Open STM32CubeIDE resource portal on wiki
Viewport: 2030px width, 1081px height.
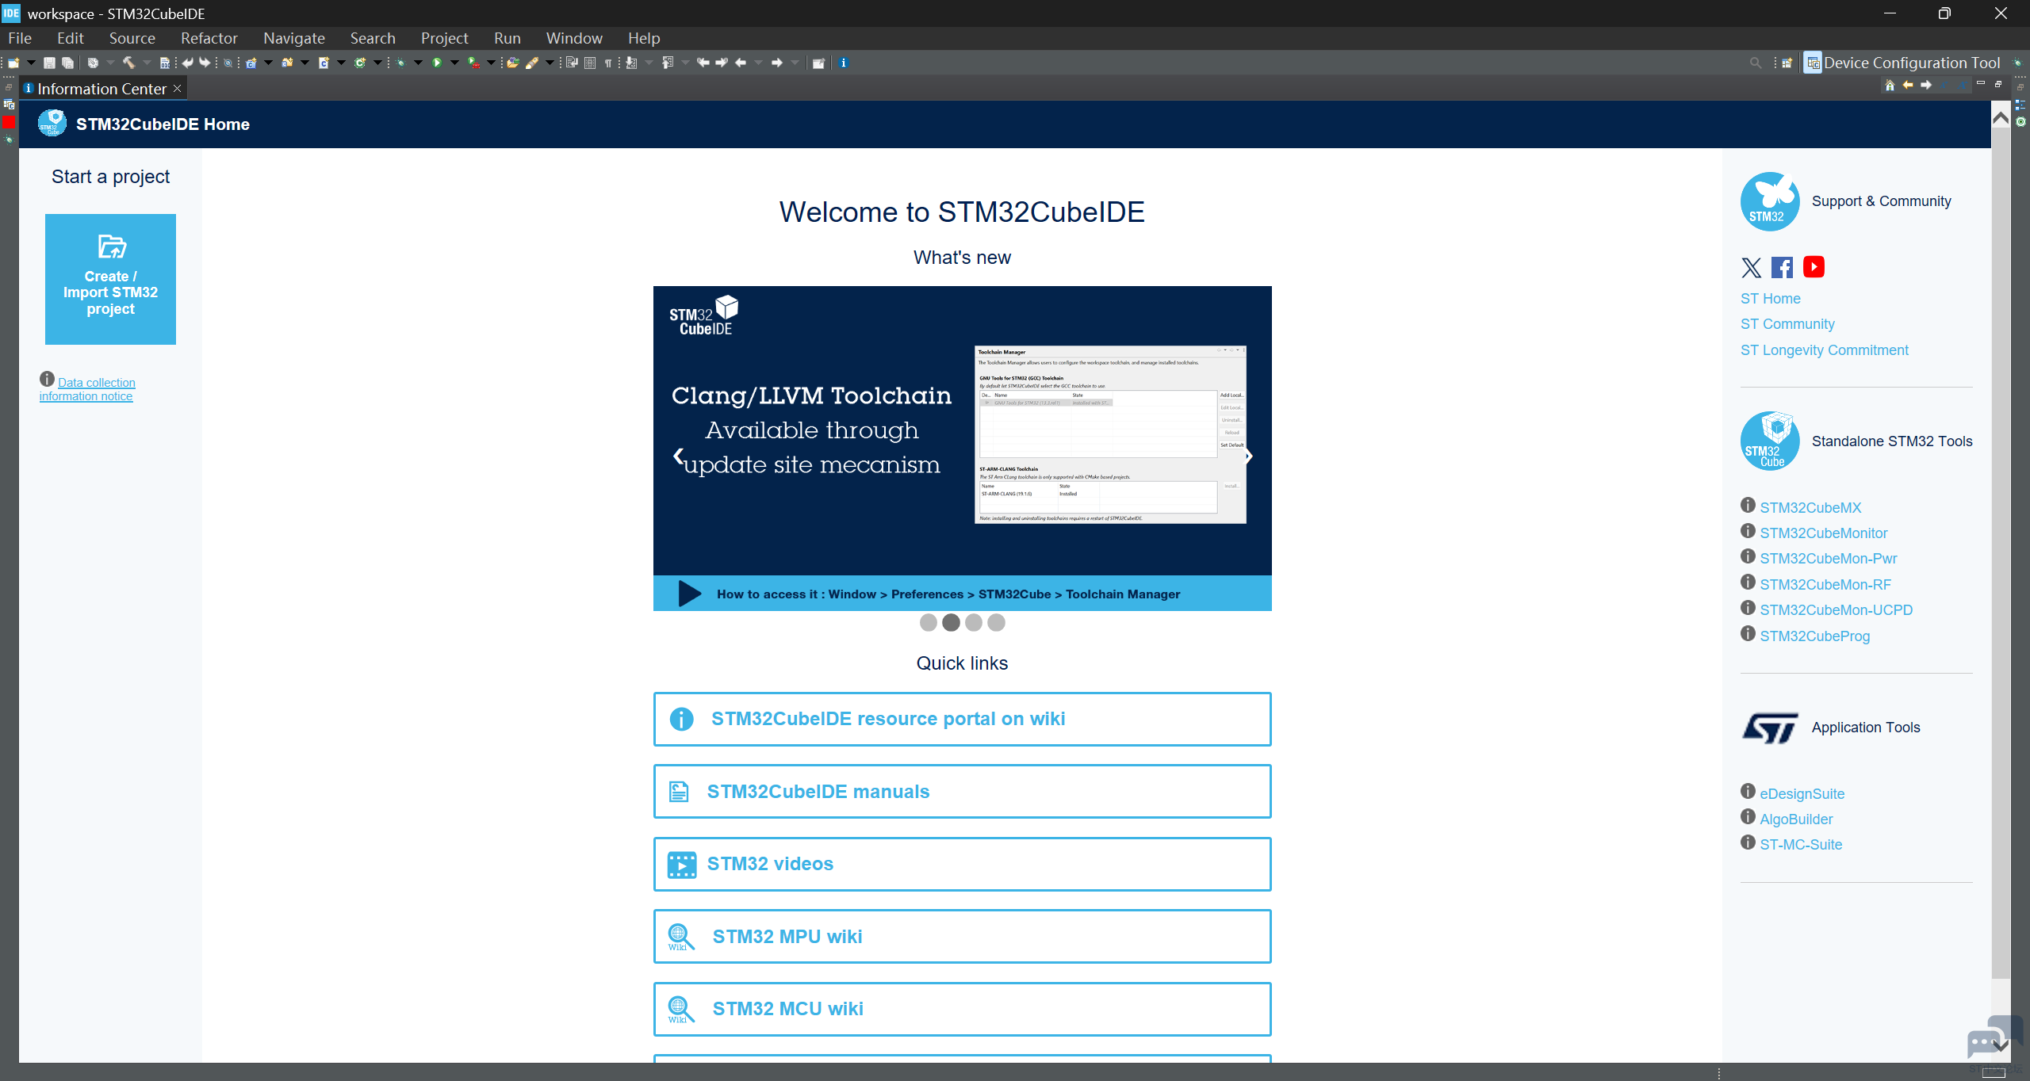click(x=962, y=720)
